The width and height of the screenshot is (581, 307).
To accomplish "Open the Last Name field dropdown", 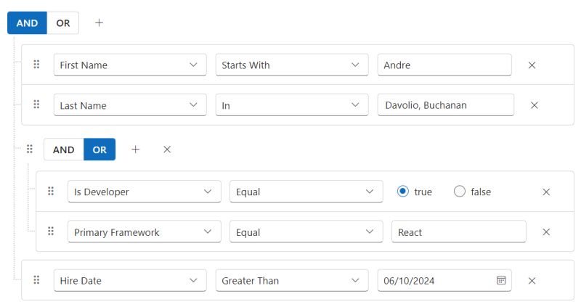I will pyautogui.click(x=130, y=105).
